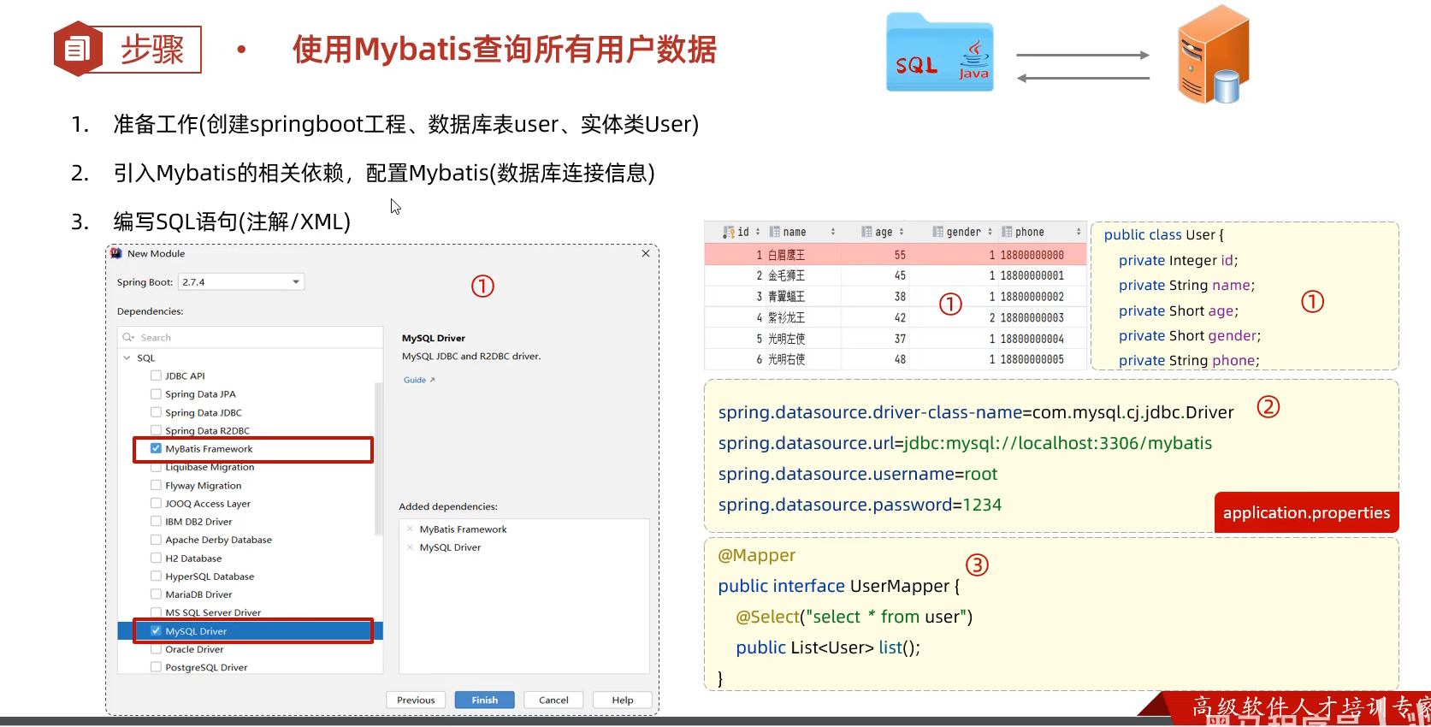Close the New Module dialog
This screenshot has height=727, width=1431.
646,254
